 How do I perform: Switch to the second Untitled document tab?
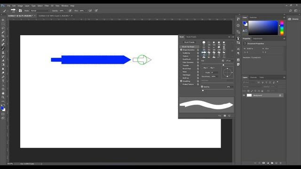(54, 15)
